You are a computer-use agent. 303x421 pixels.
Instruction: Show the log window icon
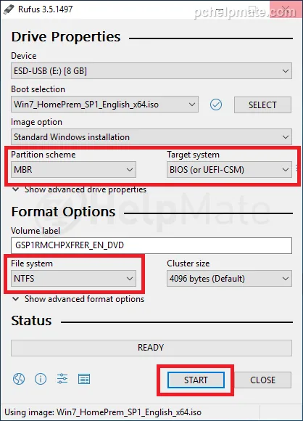(84, 379)
